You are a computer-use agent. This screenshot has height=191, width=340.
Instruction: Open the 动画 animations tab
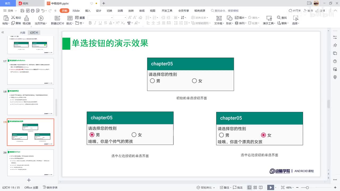click(x=120, y=11)
